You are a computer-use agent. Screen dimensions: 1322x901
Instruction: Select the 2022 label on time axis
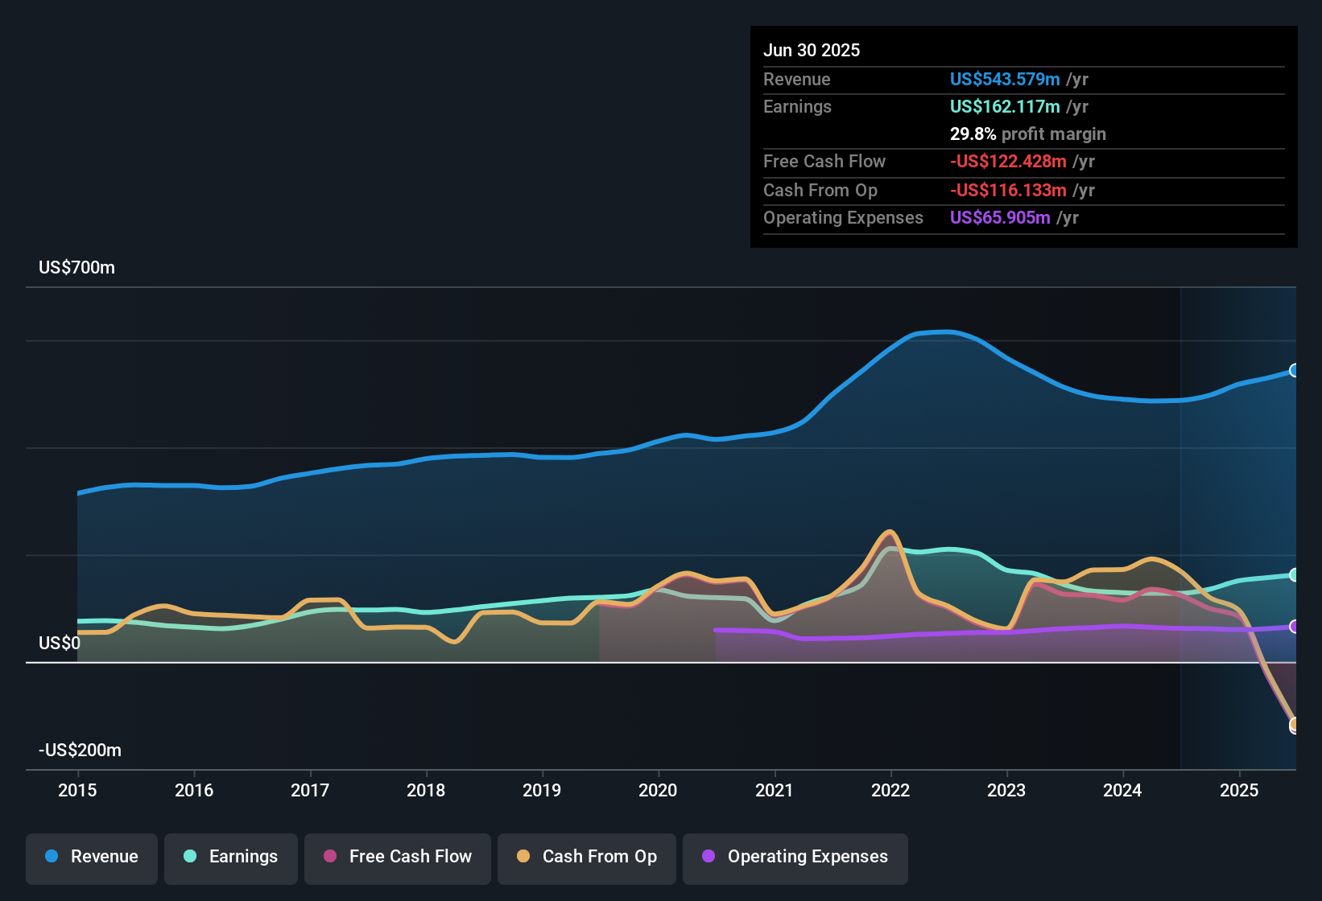pyautogui.click(x=890, y=791)
